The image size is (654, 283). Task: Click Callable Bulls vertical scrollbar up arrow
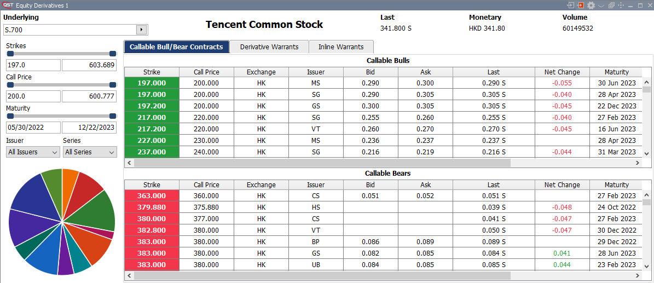(x=646, y=82)
